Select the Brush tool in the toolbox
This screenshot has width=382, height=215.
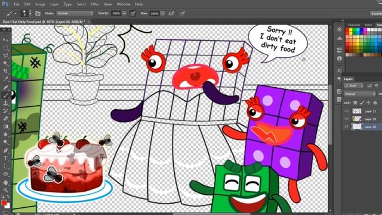pos(5,95)
